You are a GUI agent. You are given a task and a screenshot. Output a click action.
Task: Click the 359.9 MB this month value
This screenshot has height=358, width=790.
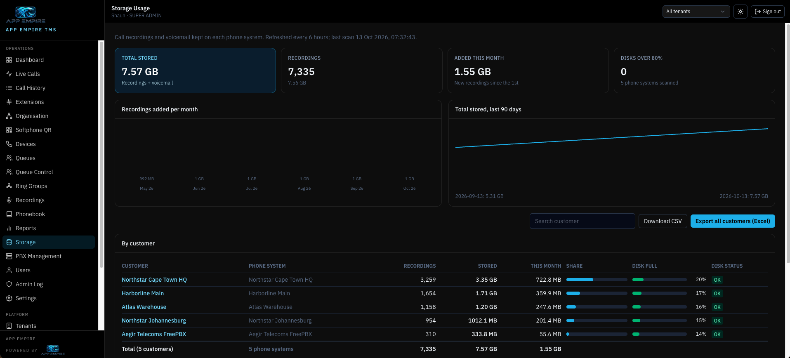[x=548, y=293]
